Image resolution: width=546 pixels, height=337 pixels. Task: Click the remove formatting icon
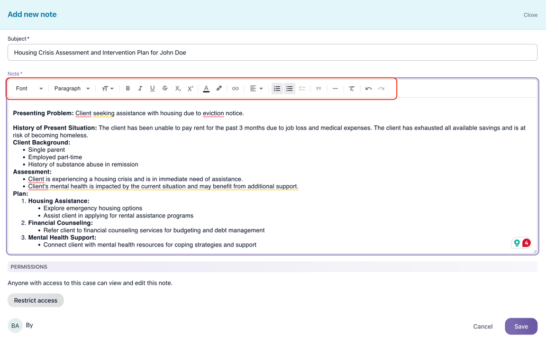[351, 88]
